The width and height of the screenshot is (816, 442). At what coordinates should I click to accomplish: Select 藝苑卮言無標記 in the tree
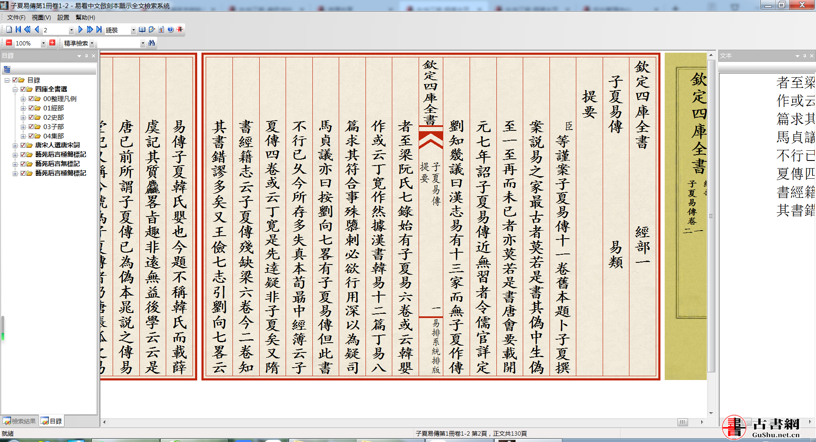(x=57, y=164)
